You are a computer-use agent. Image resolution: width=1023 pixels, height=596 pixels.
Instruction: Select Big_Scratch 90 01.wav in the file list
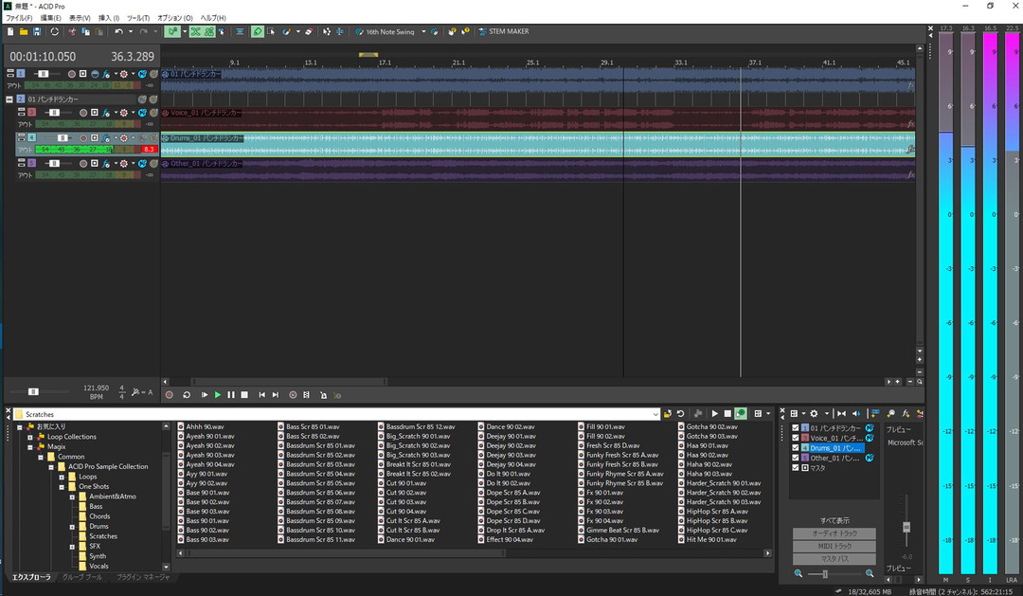tap(414, 436)
